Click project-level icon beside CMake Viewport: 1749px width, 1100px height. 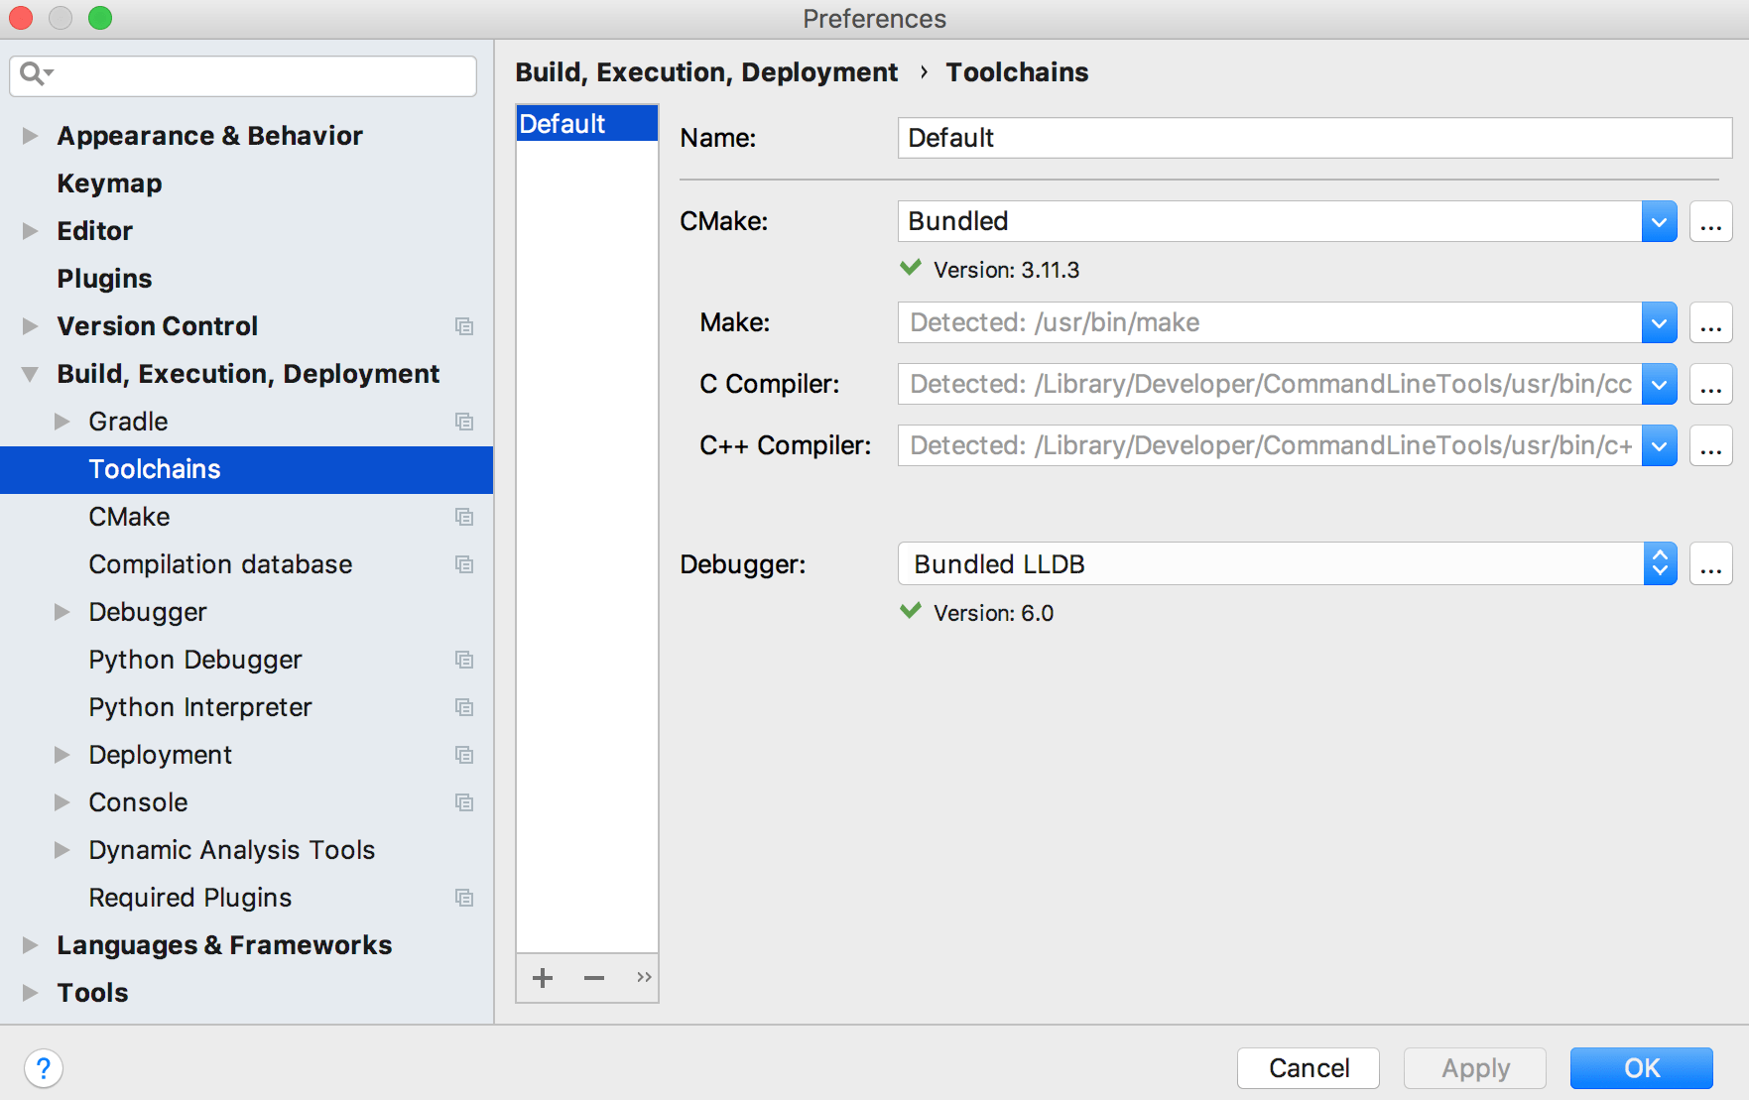tap(464, 517)
